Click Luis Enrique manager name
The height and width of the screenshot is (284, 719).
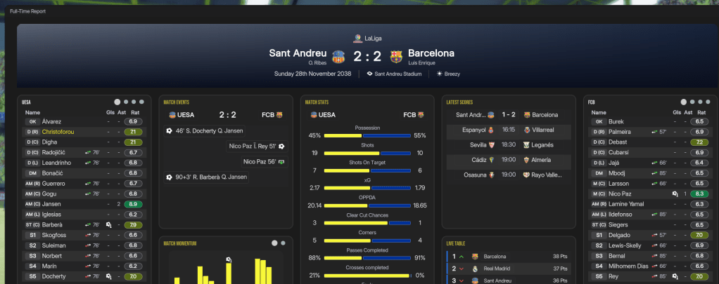423,64
